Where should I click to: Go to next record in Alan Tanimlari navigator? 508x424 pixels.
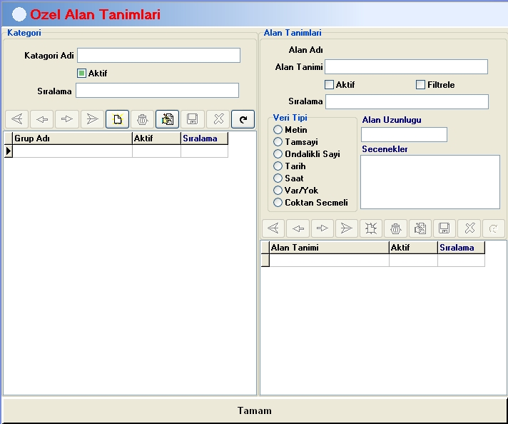coord(322,228)
